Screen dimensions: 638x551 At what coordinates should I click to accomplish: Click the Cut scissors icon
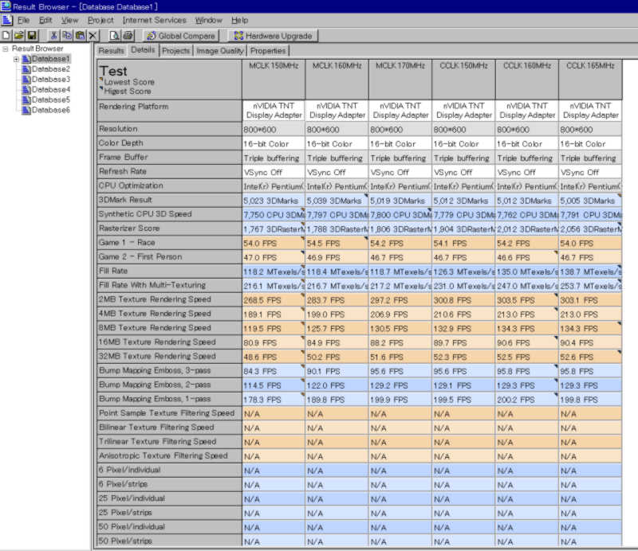53,36
